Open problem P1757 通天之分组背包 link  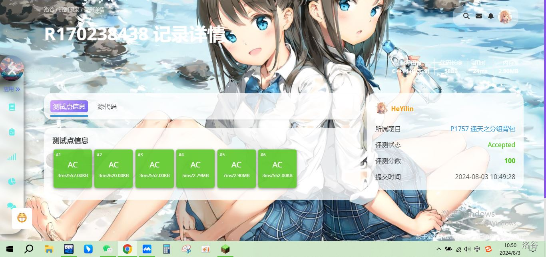482,129
